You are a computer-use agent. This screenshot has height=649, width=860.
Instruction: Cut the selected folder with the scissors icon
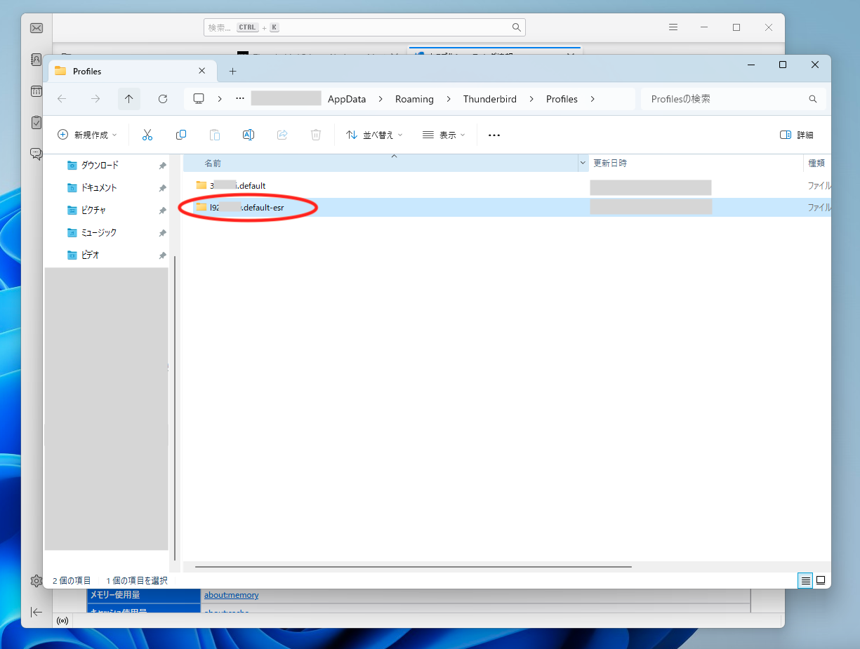(147, 134)
